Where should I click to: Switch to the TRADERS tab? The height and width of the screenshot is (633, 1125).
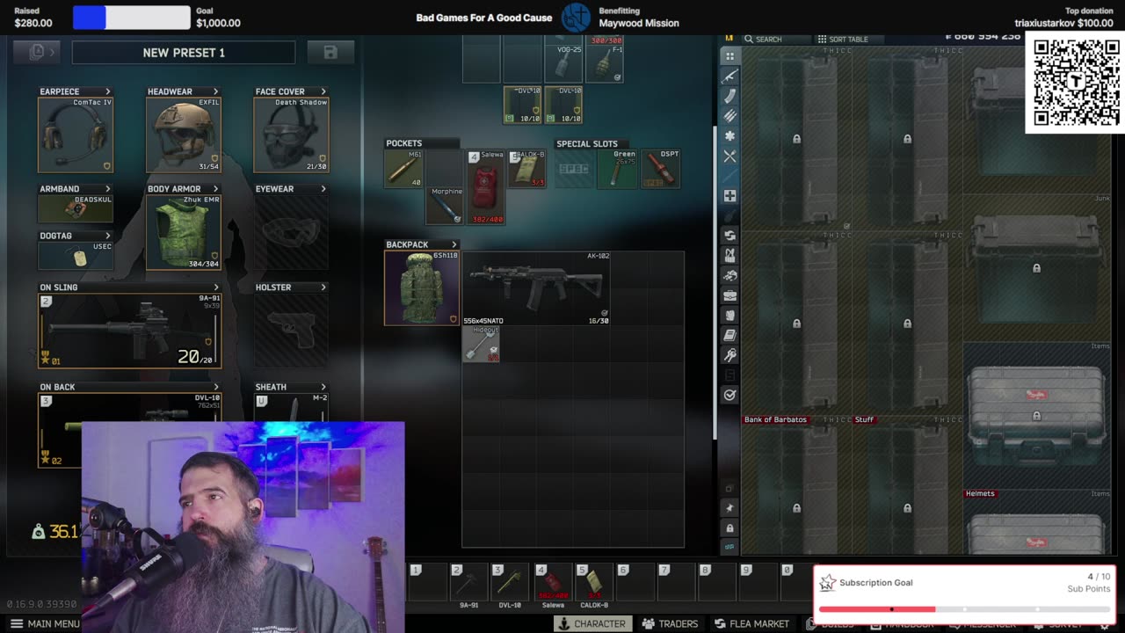click(670, 623)
